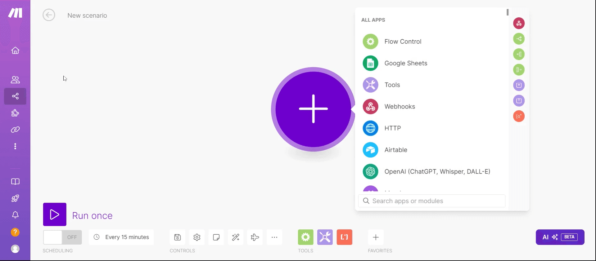This screenshot has width=596, height=261.
Task: Click the rocket icon in the sidebar
Action: pos(15,198)
